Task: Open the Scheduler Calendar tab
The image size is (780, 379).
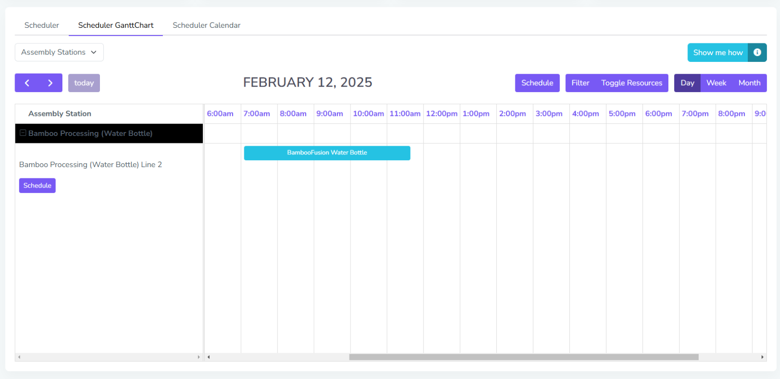Action: [x=206, y=25]
